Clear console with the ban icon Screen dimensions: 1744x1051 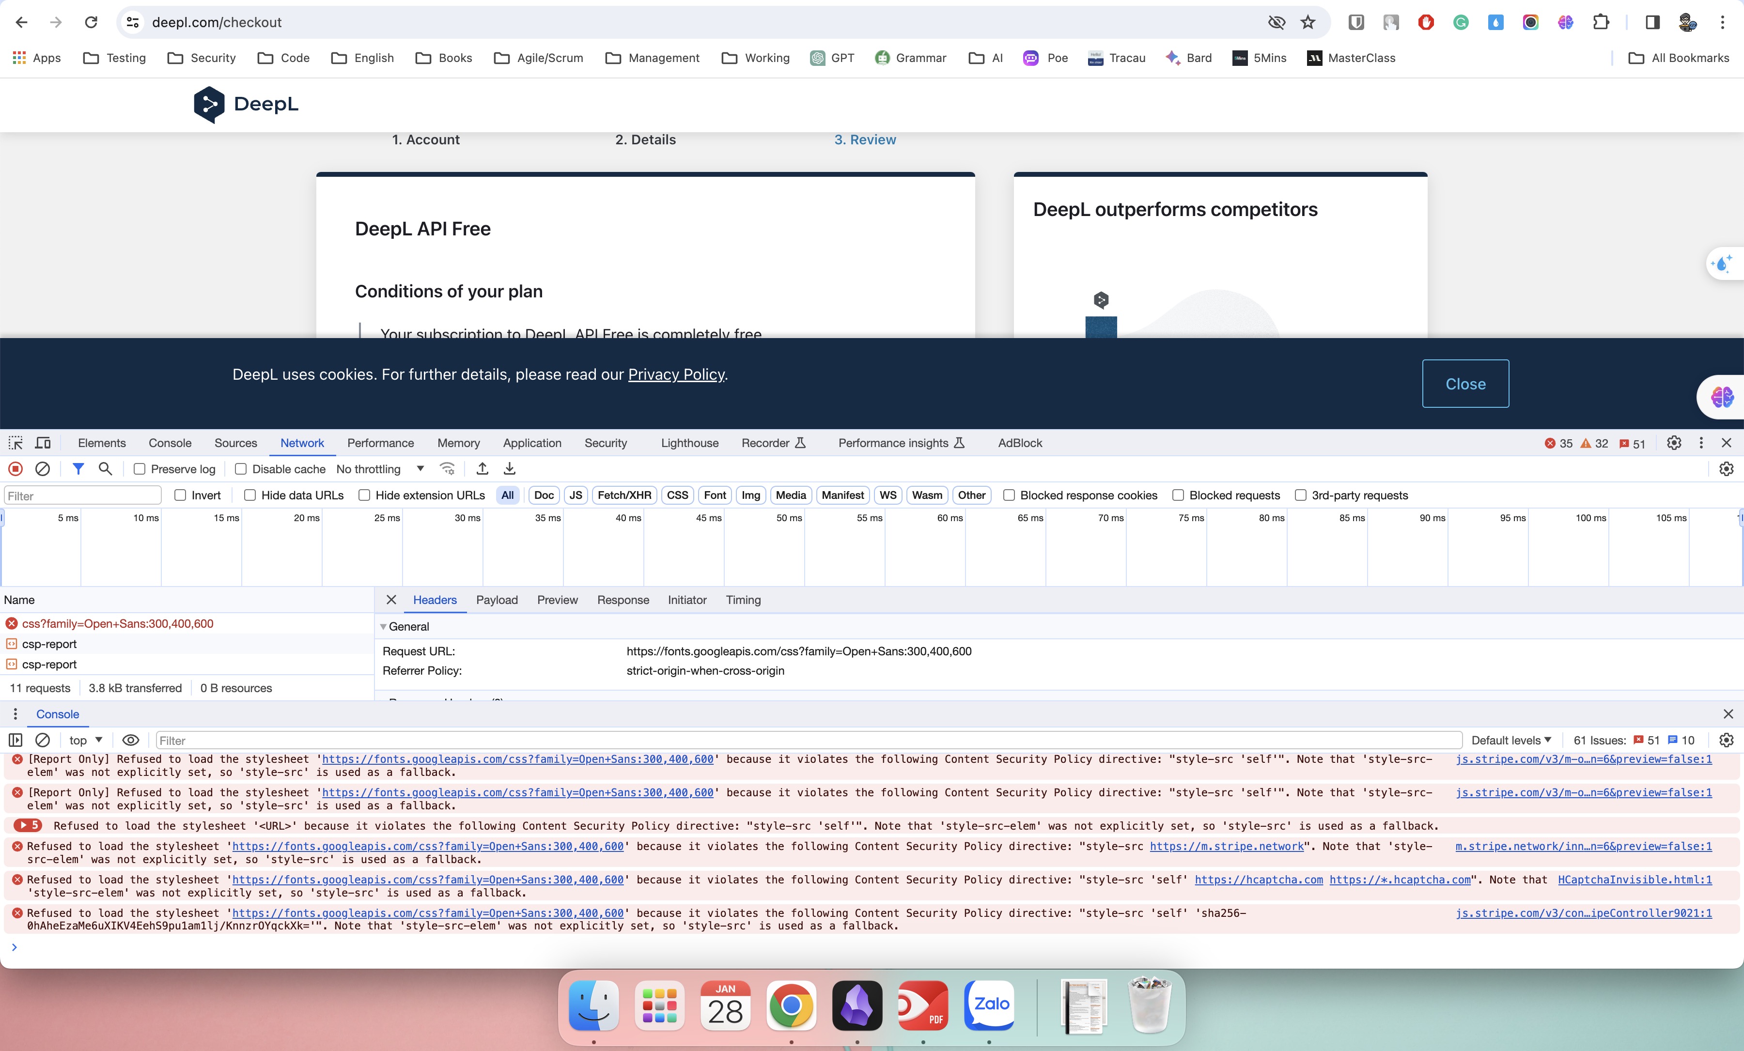(43, 740)
